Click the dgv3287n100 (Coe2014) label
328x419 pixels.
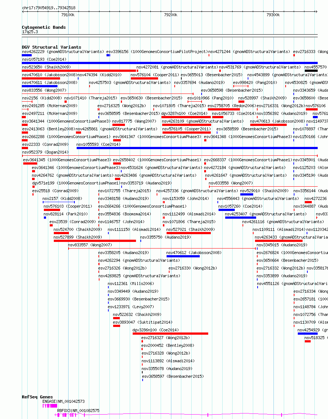[x=184, y=113]
